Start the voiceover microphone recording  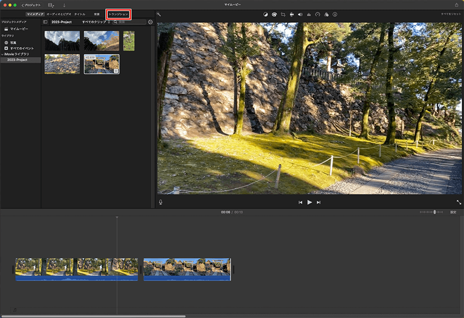161,203
